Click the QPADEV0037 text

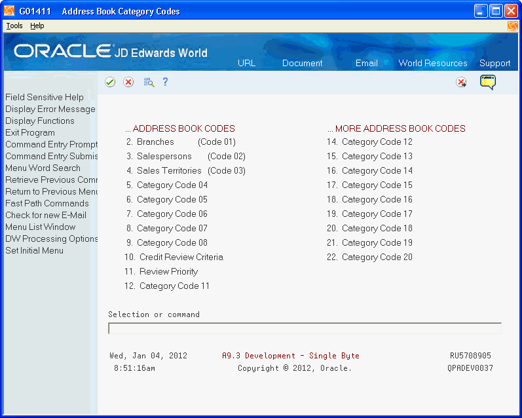pyautogui.click(x=470, y=368)
